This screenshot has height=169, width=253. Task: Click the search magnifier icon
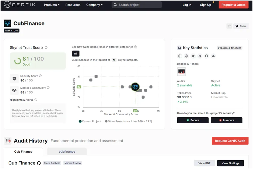[x=115, y=5]
